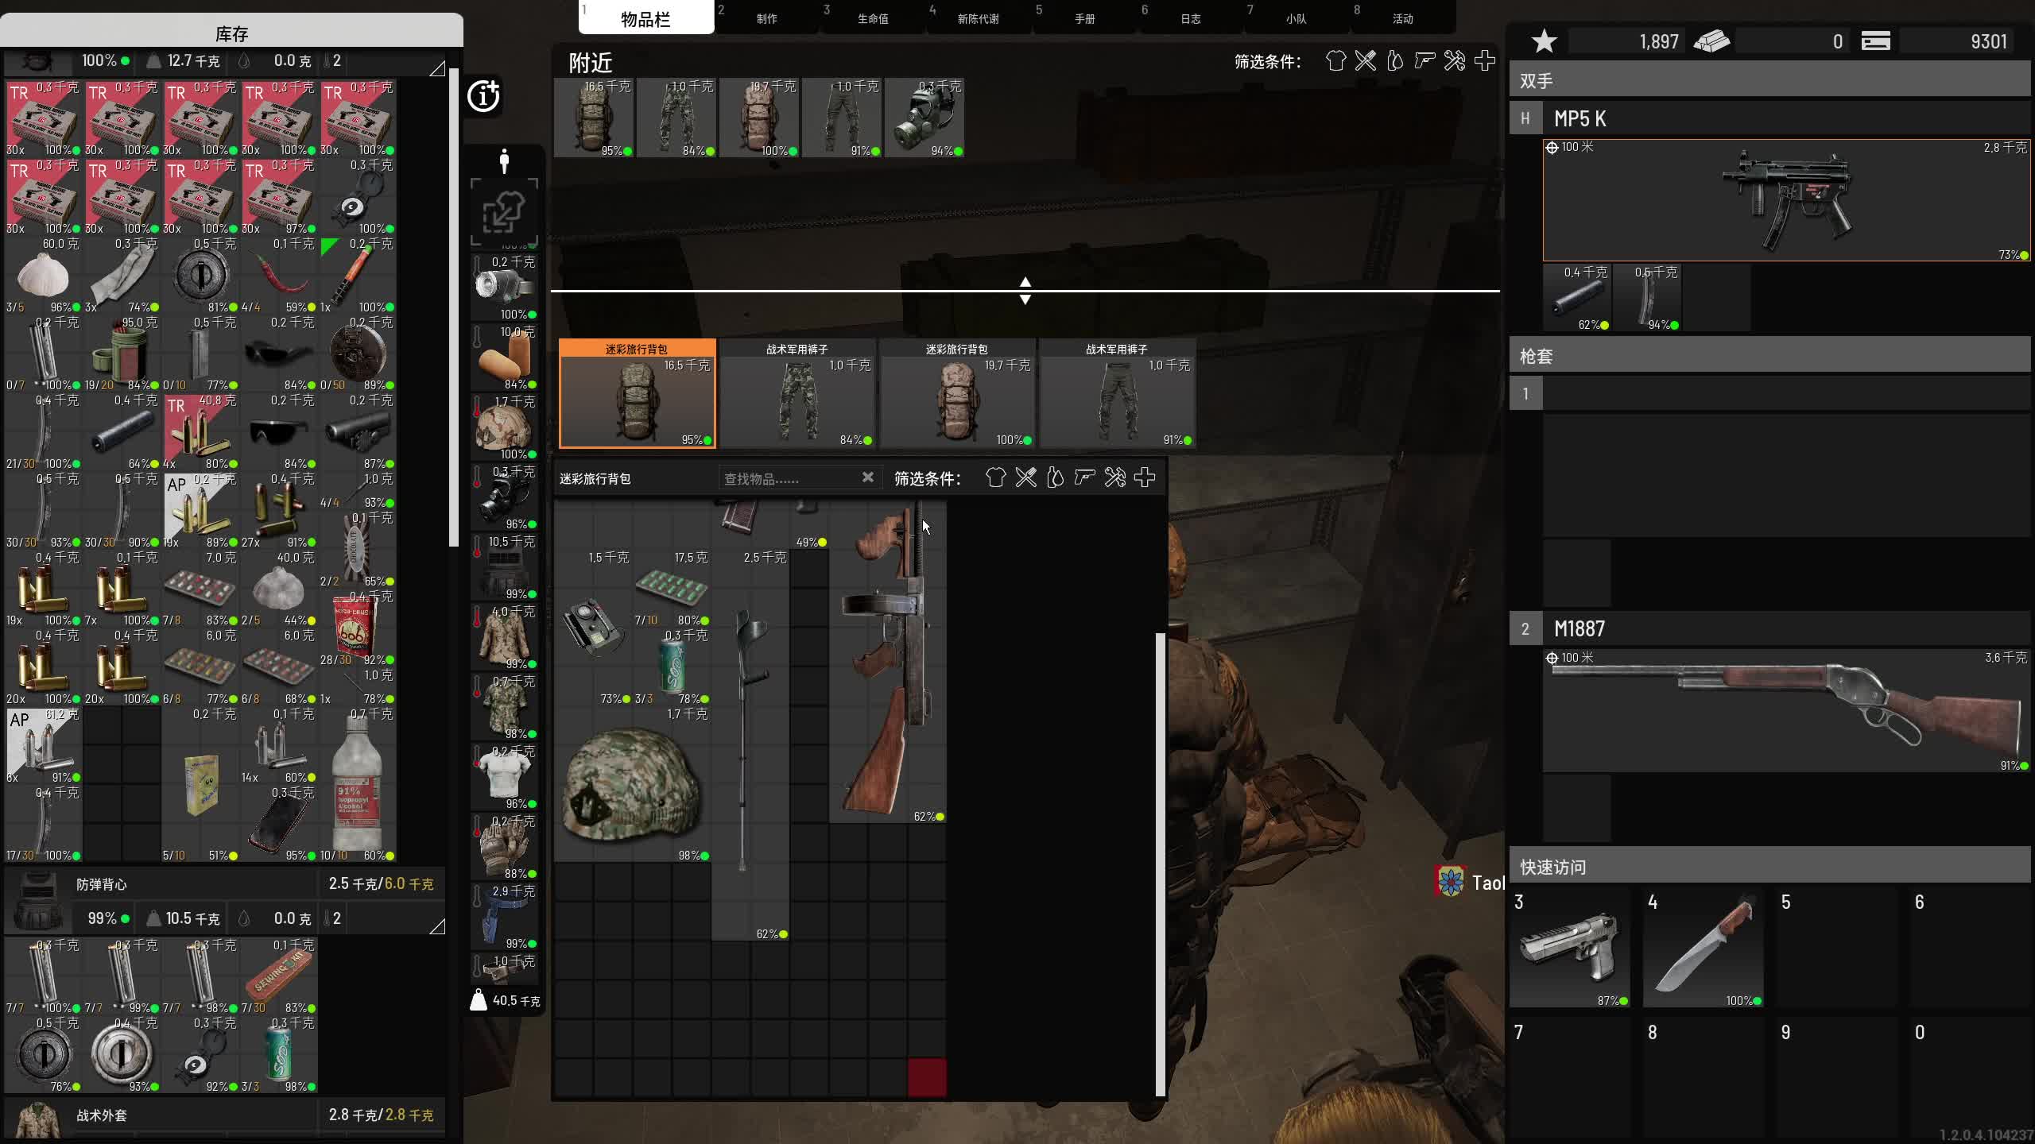The image size is (2035, 1144).
Task: Click the character silhouette icon
Action: [x=503, y=161]
